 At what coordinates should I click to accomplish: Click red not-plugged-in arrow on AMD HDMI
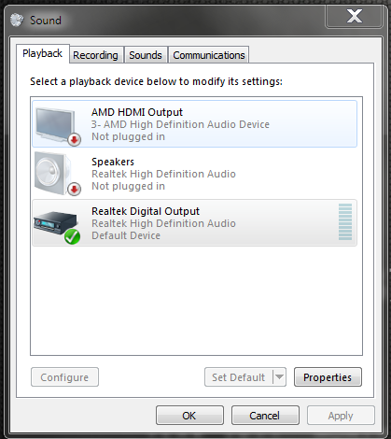tap(74, 139)
